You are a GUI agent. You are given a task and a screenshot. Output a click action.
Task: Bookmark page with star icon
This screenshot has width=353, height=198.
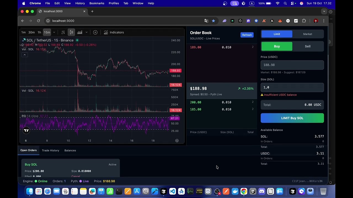213,21
